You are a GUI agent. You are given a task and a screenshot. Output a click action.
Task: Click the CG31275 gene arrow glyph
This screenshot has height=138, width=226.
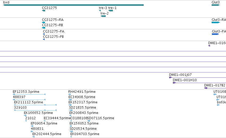point(44,11)
